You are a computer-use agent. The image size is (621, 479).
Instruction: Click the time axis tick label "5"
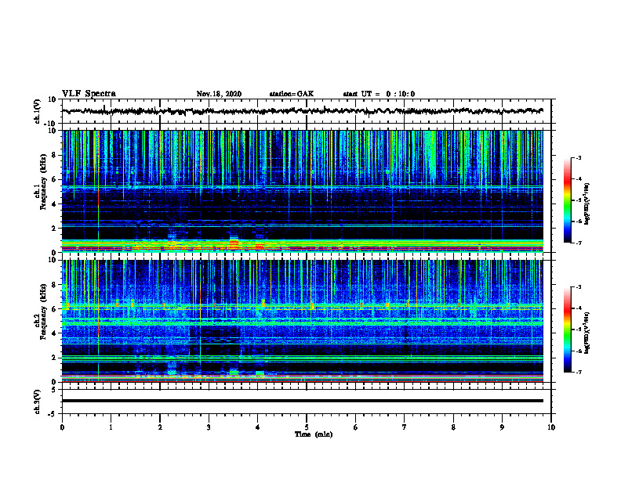coord(307,427)
